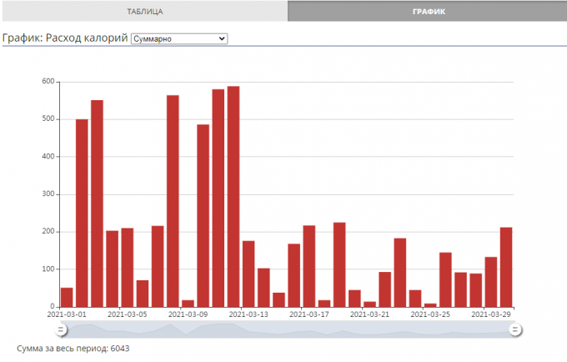Click the bar above the 2021-03-05 label
The width and height of the screenshot is (567, 362).
(x=128, y=268)
